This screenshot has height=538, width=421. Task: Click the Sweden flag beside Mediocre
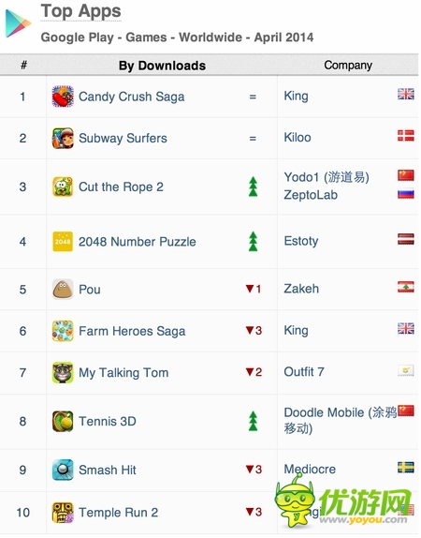(x=406, y=468)
